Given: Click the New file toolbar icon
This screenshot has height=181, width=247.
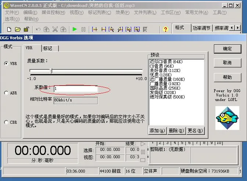Looking at the screenshot, I should click(x=9, y=29).
